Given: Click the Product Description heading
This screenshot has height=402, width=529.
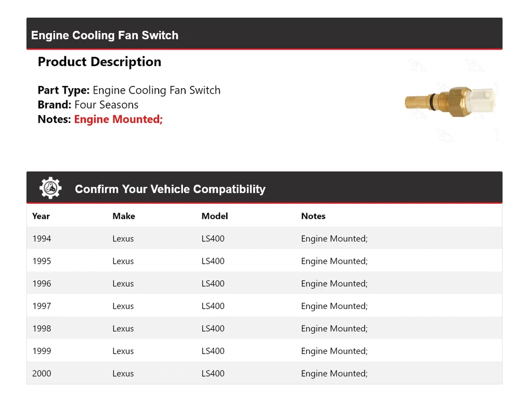Looking at the screenshot, I should pos(99,62).
